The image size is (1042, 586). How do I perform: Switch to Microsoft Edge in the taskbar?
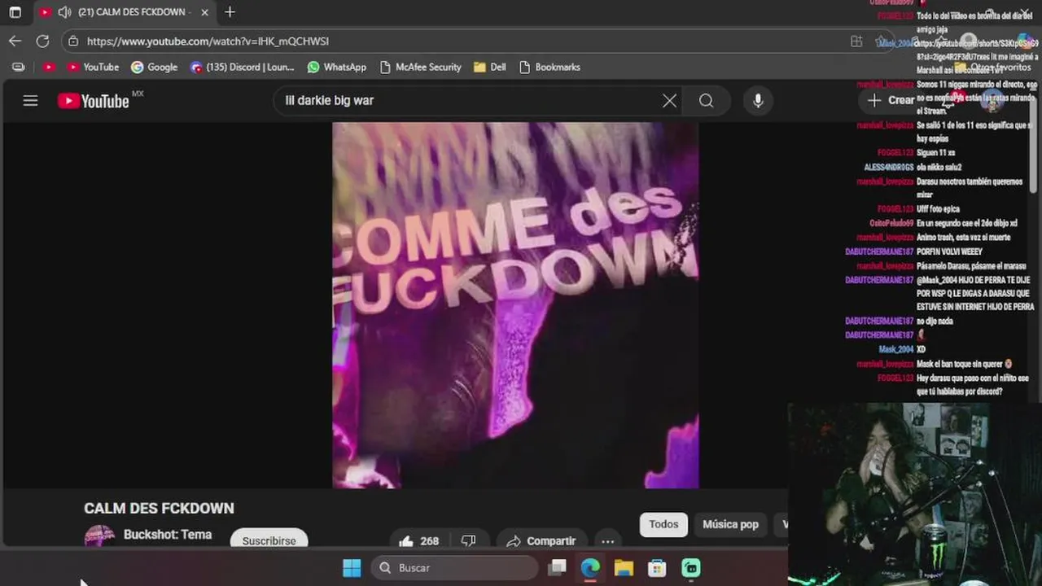(590, 567)
